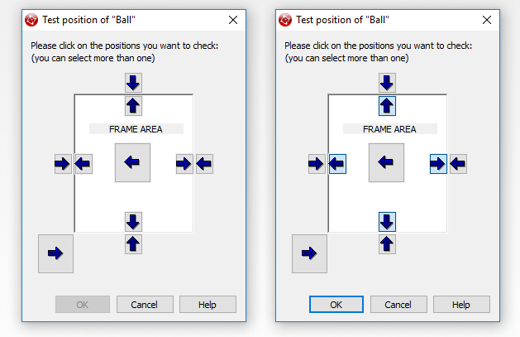Screen dimensions: 520x337
Task: Toggle the down arrow above the frame in right dialog
Action: pyautogui.click(x=387, y=82)
